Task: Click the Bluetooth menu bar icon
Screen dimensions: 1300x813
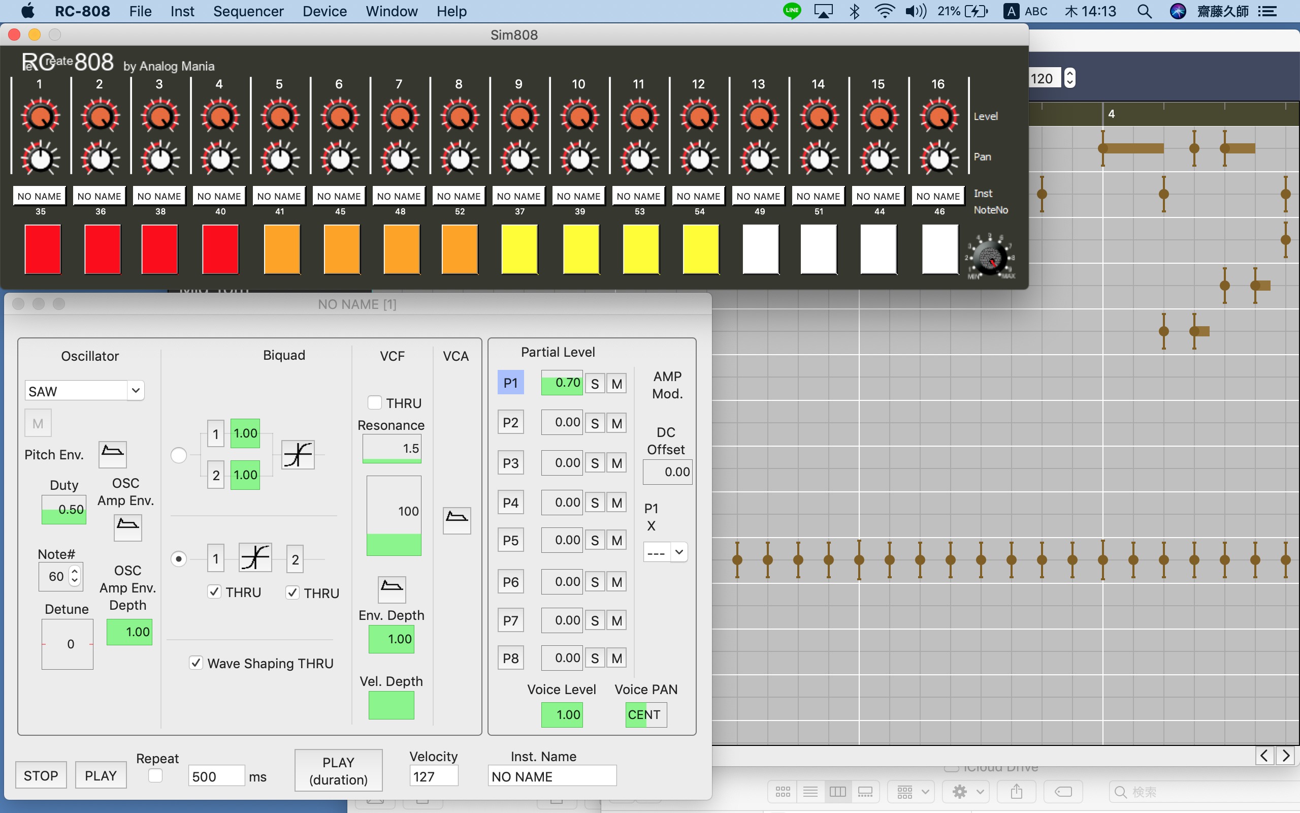Action: click(854, 11)
